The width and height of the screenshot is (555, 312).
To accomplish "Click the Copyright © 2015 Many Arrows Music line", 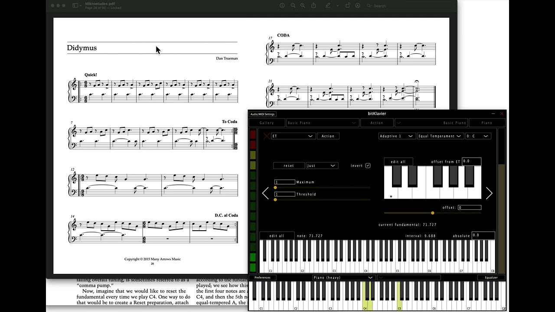I will (x=153, y=259).
